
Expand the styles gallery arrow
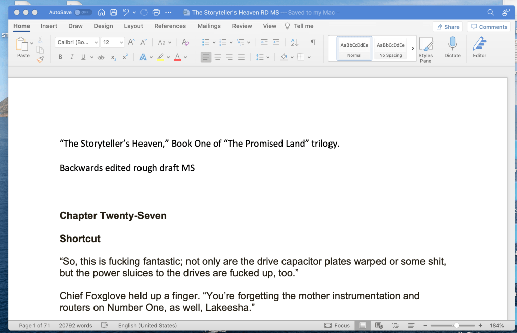click(413, 49)
